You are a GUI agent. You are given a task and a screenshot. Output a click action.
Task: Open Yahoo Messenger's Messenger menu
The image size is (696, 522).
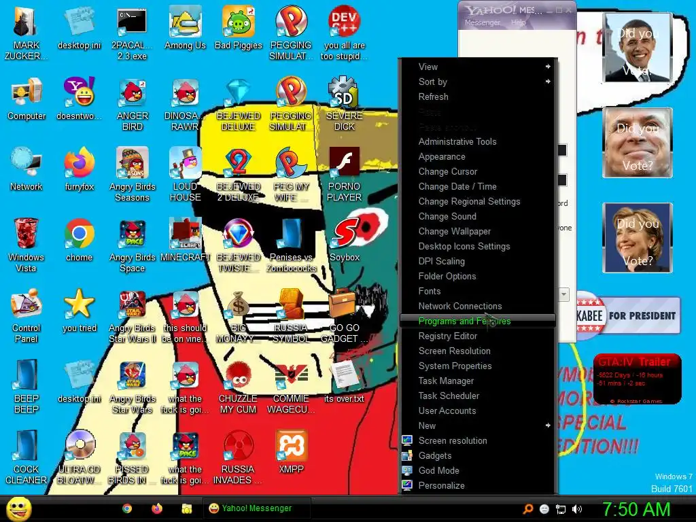(x=482, y=22)
